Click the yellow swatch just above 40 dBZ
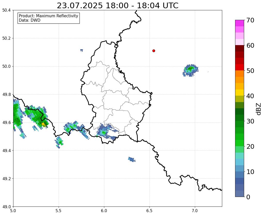This screenshot has height=215, width=264. (x=239, y=93)
